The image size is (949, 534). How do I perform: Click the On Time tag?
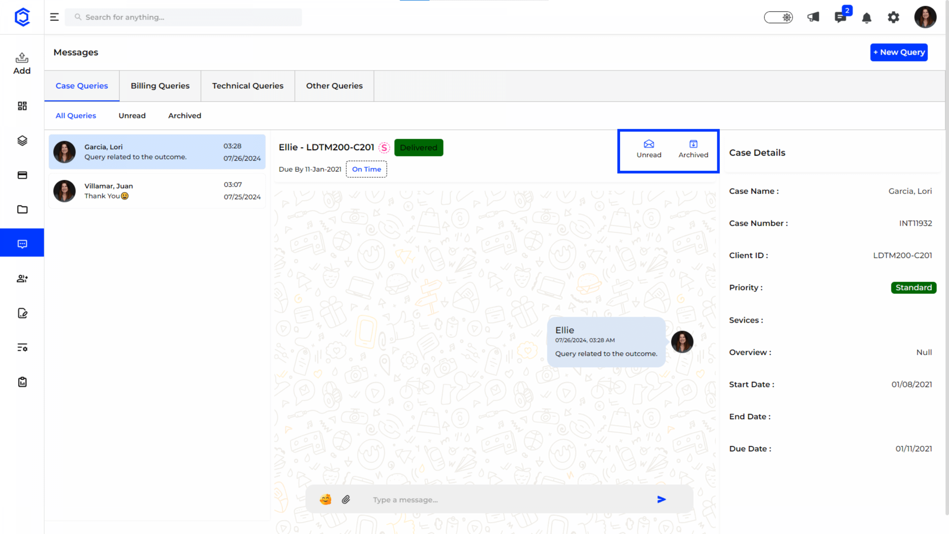pos(366,169)
